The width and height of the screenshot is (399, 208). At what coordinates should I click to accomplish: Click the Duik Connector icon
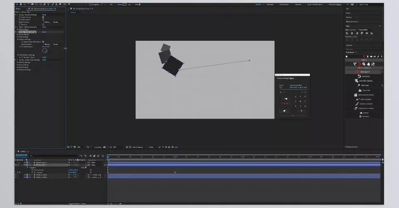pos(359,77)
